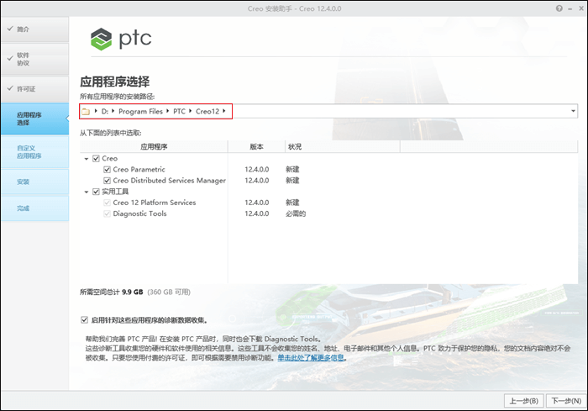588x411 pixels.
Task: Open the install path dropdown arrow
Action: pos(573,111)
